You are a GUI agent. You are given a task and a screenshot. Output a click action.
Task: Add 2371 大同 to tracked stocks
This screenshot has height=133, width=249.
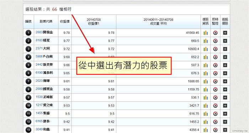[x=225, y=49]
